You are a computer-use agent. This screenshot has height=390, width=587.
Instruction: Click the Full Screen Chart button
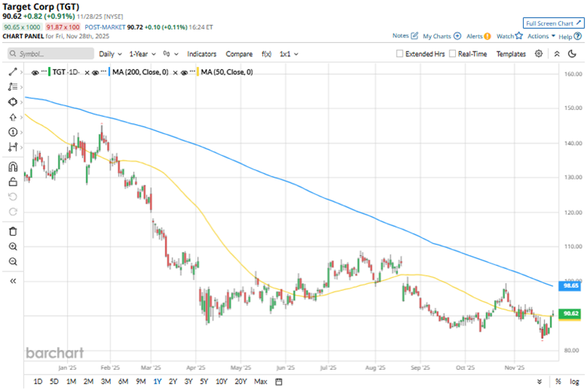(x=553, y=23)
